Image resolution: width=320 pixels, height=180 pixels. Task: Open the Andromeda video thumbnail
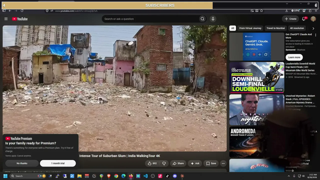tap(257, 142)
